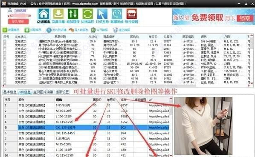Screen dimensions: 255x157
Task: Click the white sweater preview image
Action: [203, 126]
